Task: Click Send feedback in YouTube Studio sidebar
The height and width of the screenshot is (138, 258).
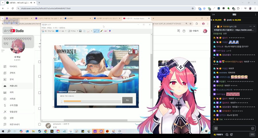Action: (x=17, y=124)
